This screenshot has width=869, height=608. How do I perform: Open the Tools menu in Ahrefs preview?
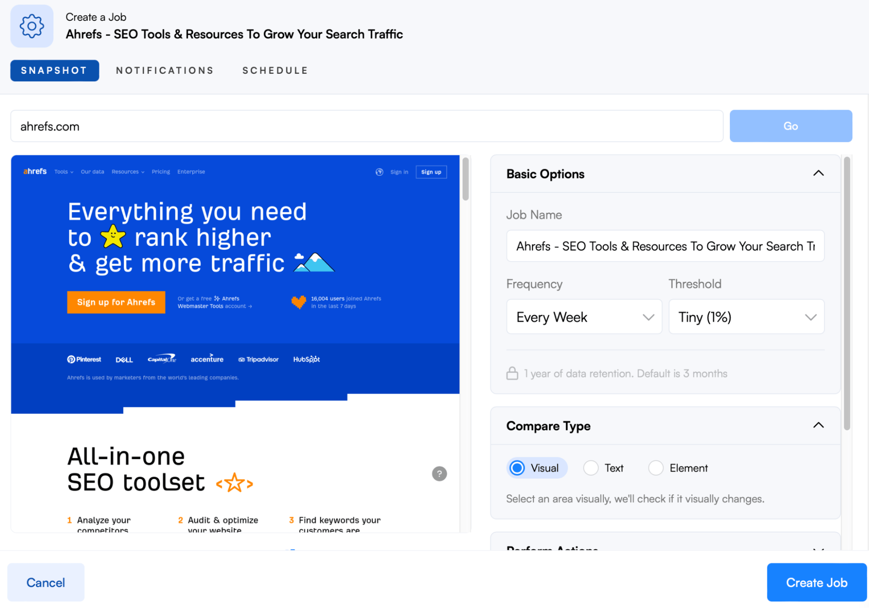[x=64, y=172]
